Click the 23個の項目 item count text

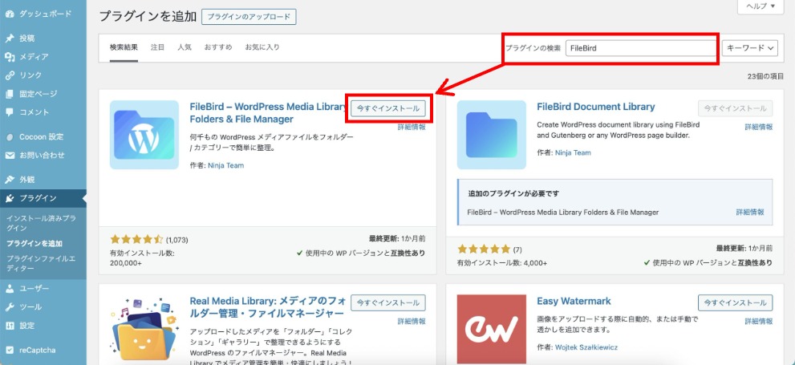click(x=765, y=76)
